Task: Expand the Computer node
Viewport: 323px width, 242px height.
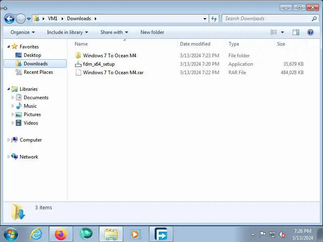Action: pyautogui.click(x=8, y=140)
